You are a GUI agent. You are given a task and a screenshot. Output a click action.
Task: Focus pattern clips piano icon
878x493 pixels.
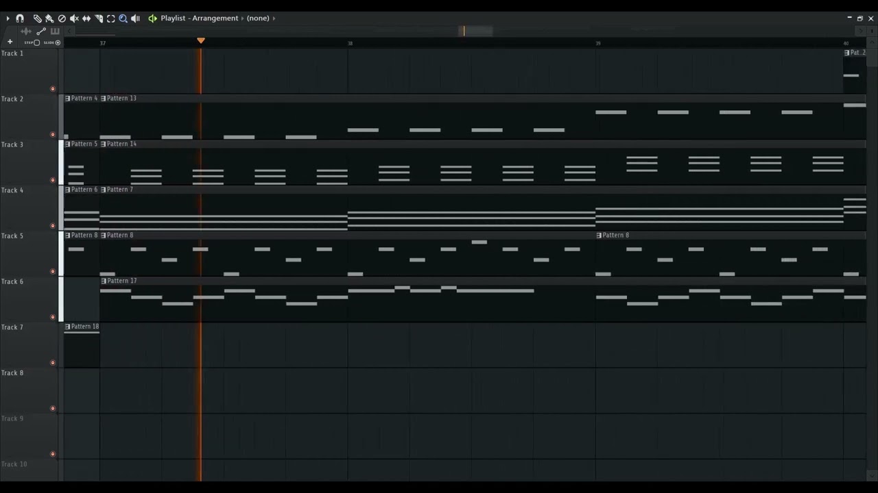click(x=55, y=31)
